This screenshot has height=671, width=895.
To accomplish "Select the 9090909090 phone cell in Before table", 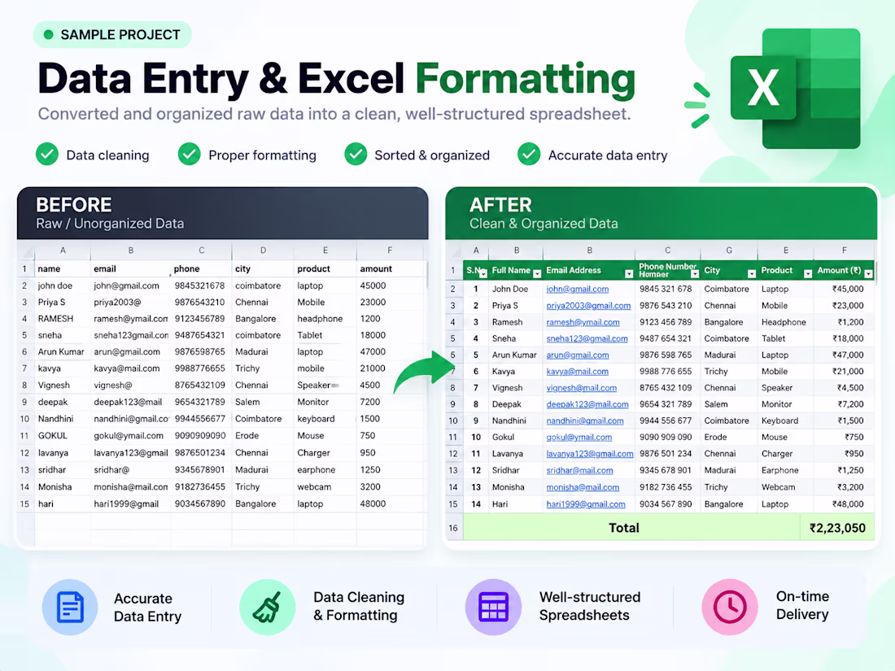I will click(x=201, y=435).
